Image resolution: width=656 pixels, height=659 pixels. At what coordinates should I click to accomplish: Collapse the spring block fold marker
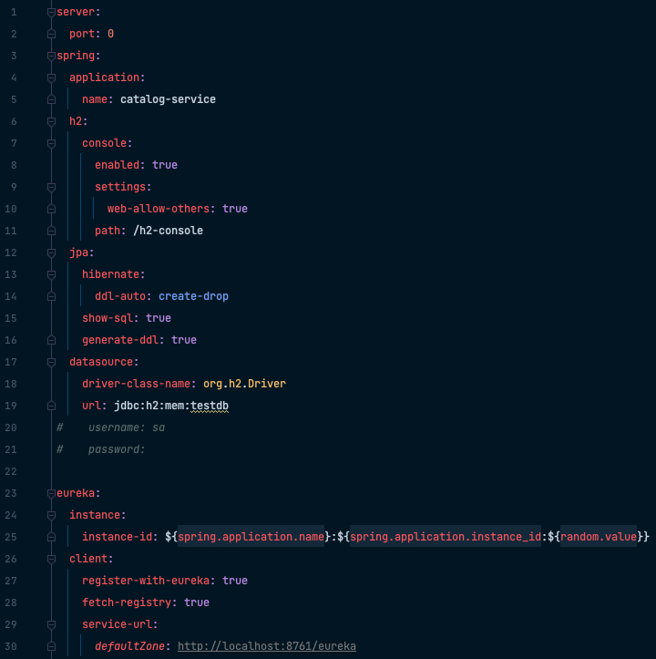point(51,56)
